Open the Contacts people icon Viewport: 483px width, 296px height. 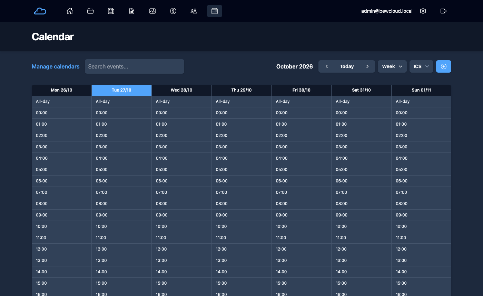[194, 11]
